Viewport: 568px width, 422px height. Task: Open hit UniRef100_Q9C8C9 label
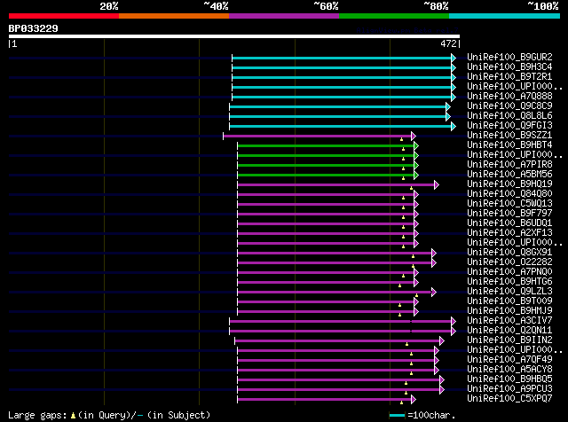point(509,106)
